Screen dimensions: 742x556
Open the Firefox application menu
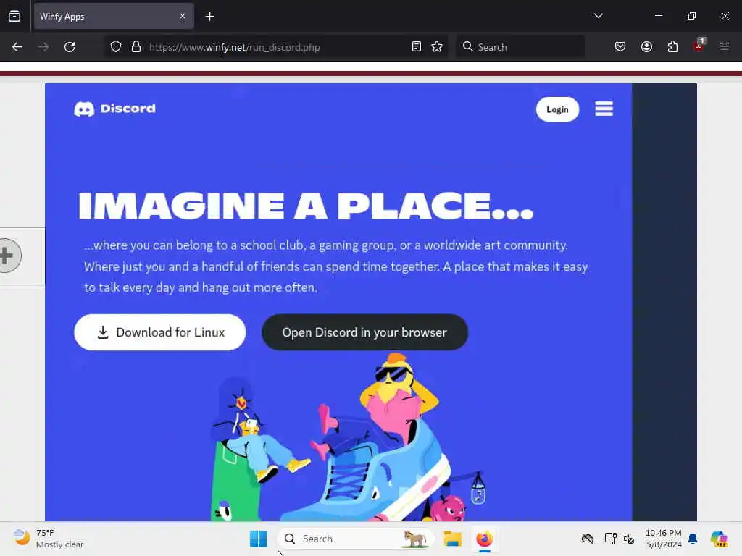pos(725,46)
